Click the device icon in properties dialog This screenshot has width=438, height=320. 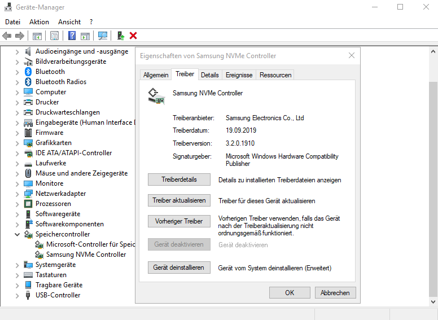(x=156, y=97)
